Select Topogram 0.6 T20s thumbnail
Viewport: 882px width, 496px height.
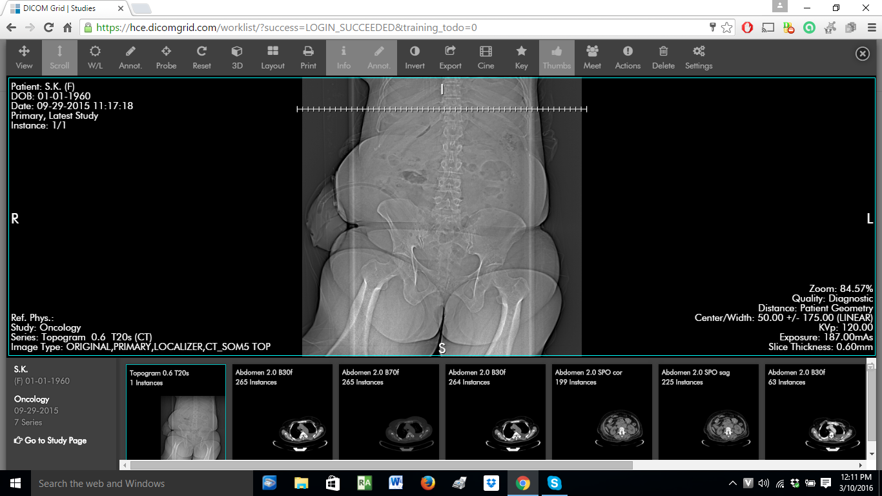coord(176,412)
